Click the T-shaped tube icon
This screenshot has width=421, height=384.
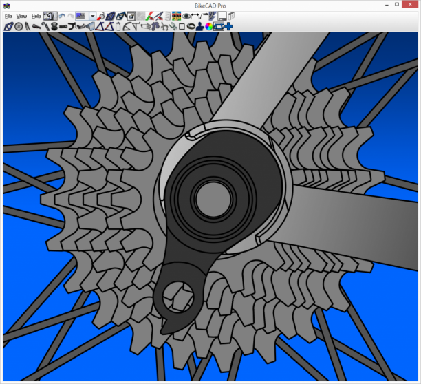pyautogui.click(x=136, y=27)
